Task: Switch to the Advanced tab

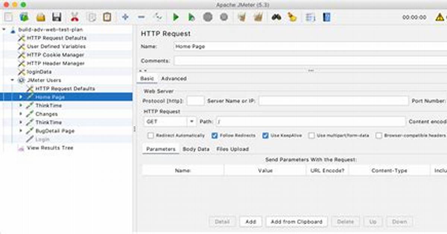Action: 174,79
